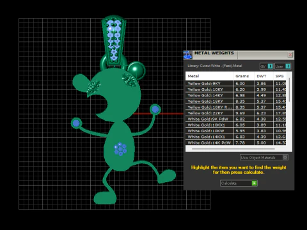Select the gem-studded bail on the pendant
Viewport: 307px width, 230px height.
click(114, 40)
